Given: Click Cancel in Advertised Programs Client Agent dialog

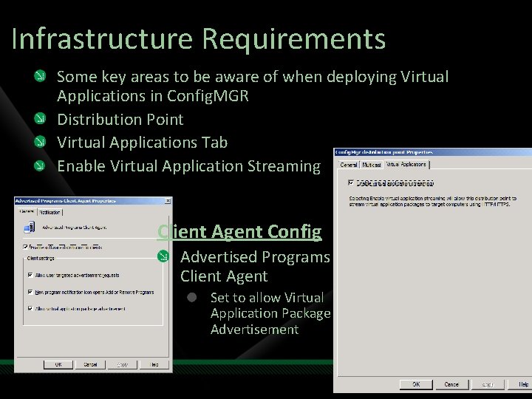Looking at the screenshot, I should (x=90, y=365).
